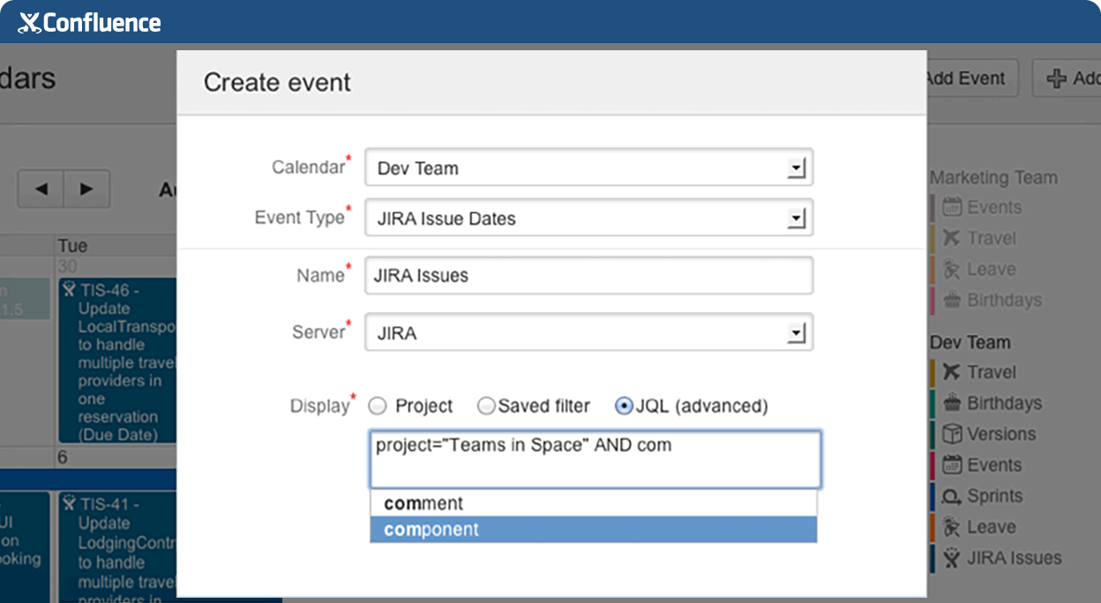Click the issue icon on the TIS-46 event

(x=70, y=289)
